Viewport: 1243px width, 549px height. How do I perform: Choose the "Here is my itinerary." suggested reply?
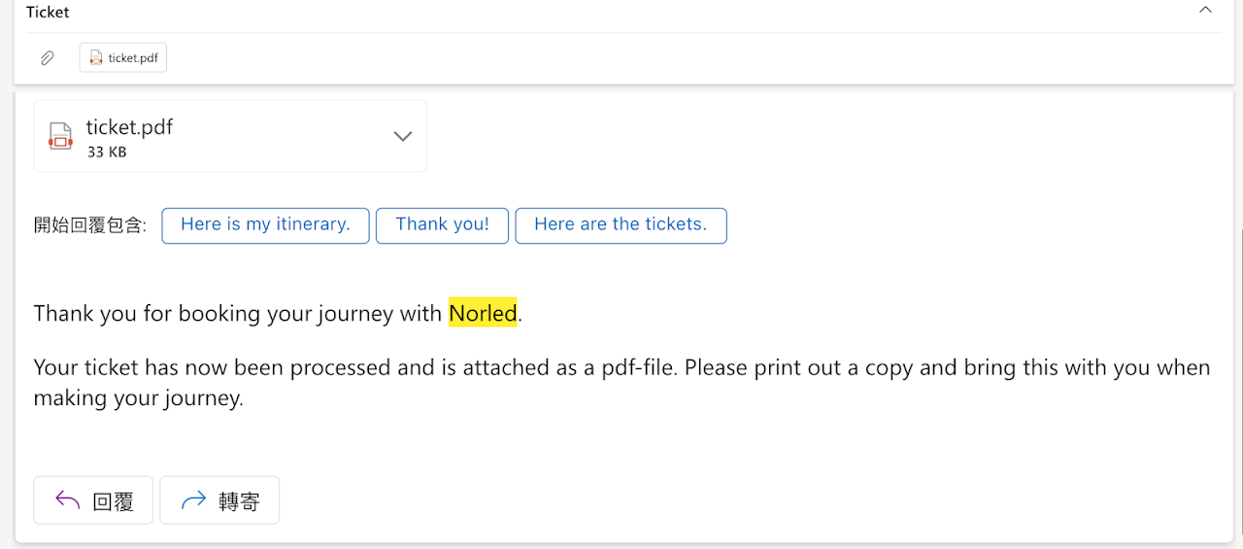click(265, 224)
